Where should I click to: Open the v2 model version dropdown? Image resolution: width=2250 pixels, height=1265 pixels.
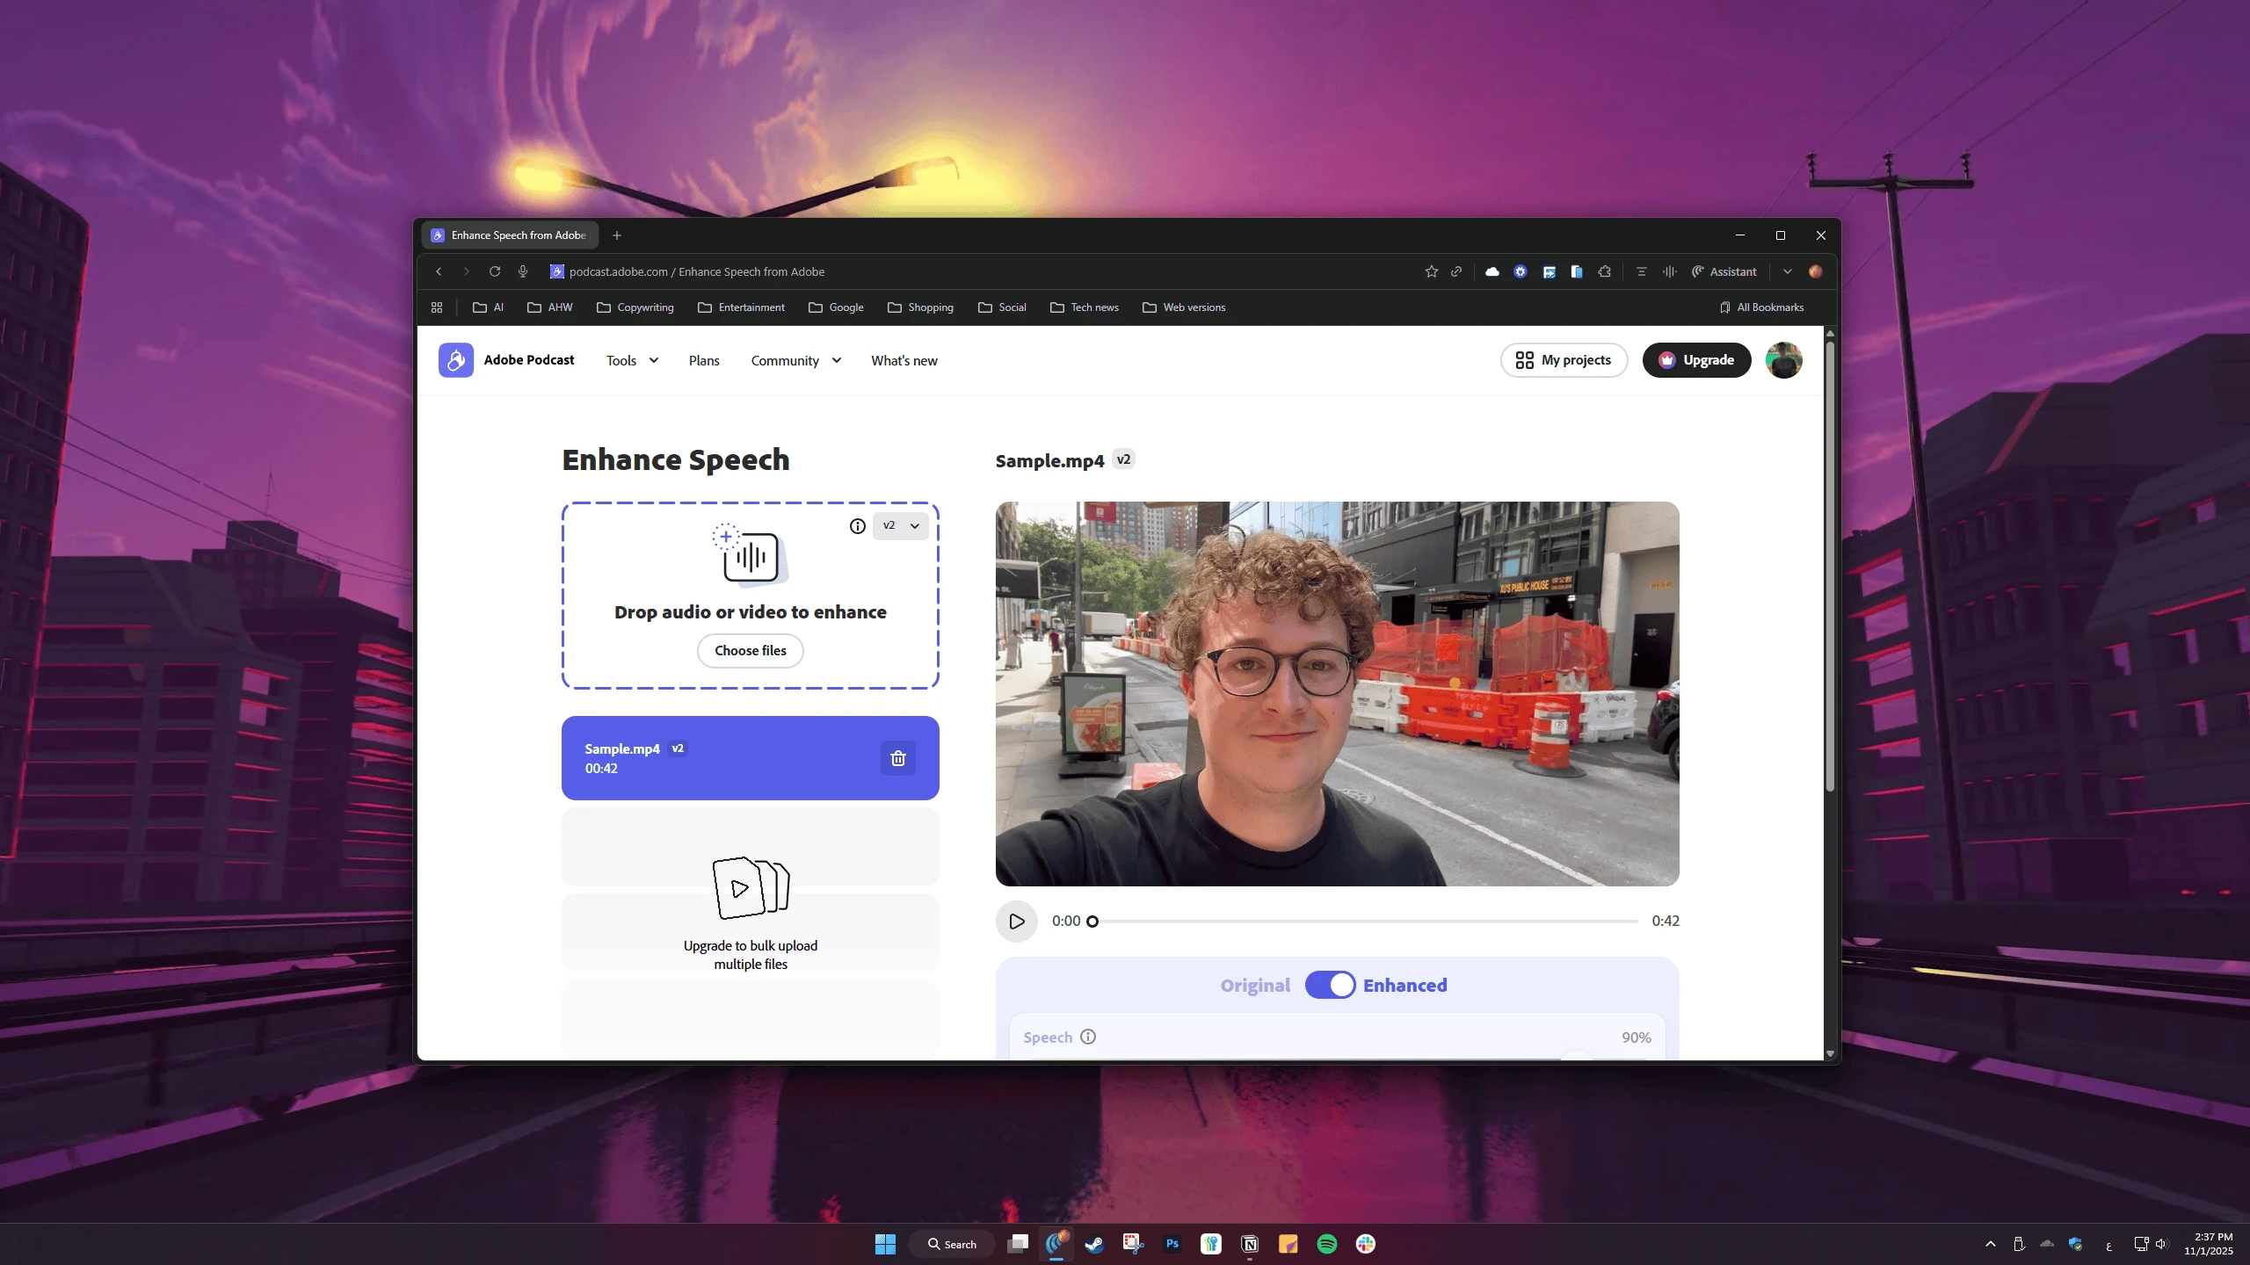coord(901,526)
